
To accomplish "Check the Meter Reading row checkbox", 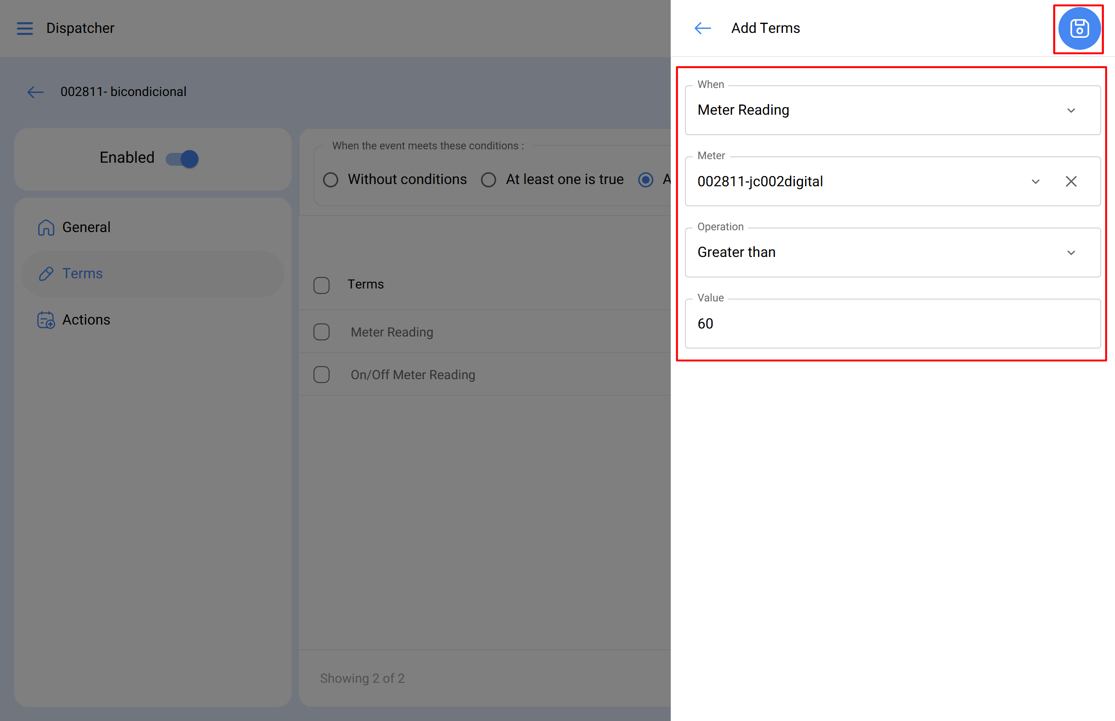I will (x=321, y=332).
